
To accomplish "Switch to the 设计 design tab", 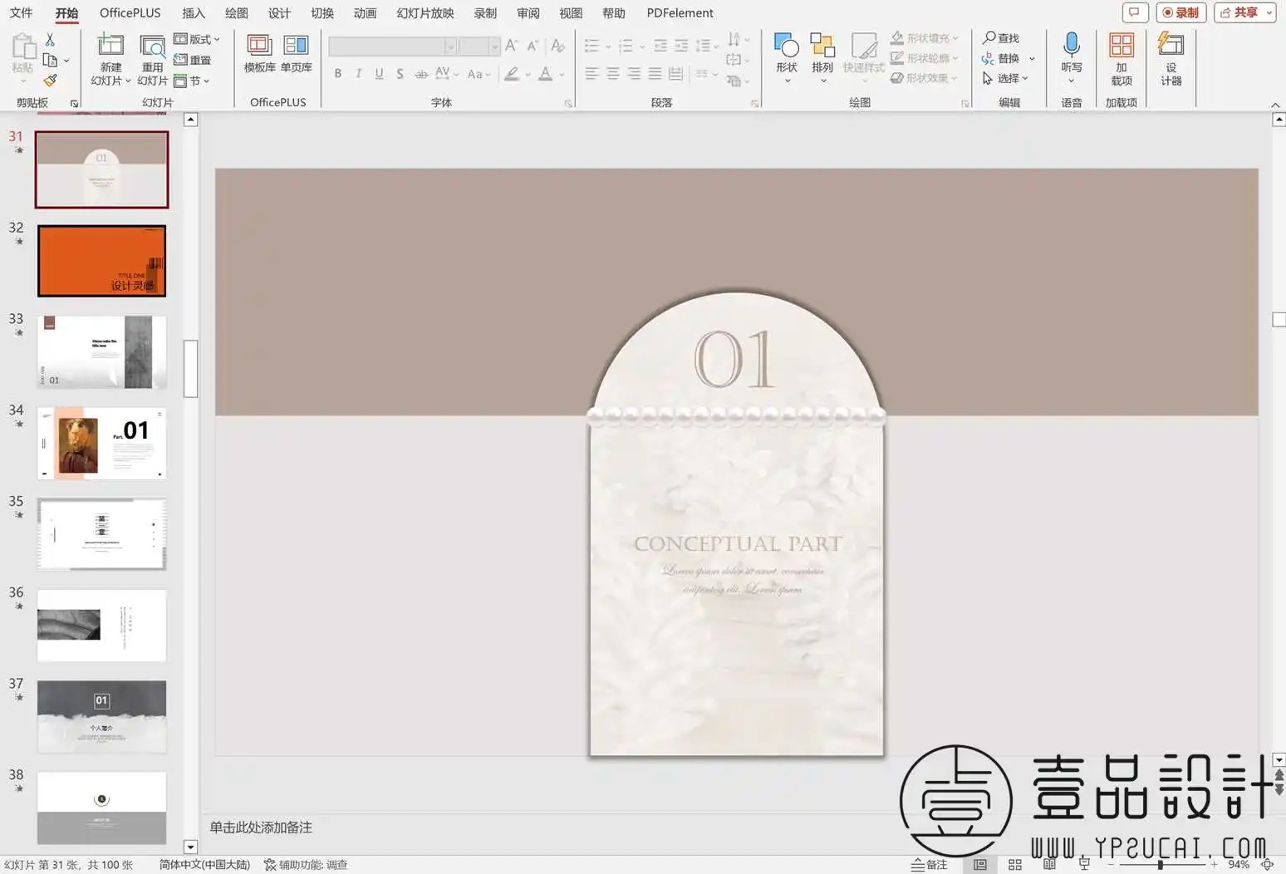I will tap(279, 12).
